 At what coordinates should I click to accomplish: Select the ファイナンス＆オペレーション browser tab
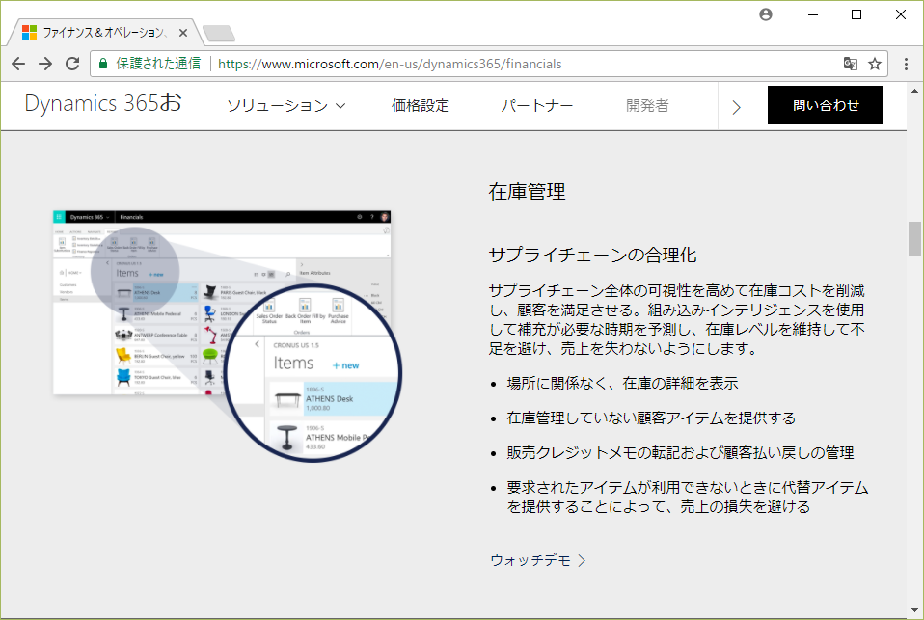[x=104, y=33]
